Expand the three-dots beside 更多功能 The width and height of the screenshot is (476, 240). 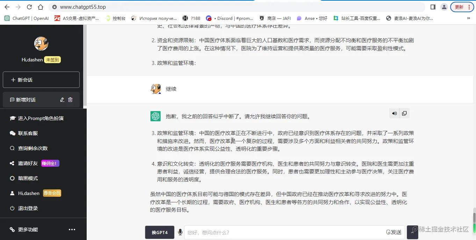point(72,230)
